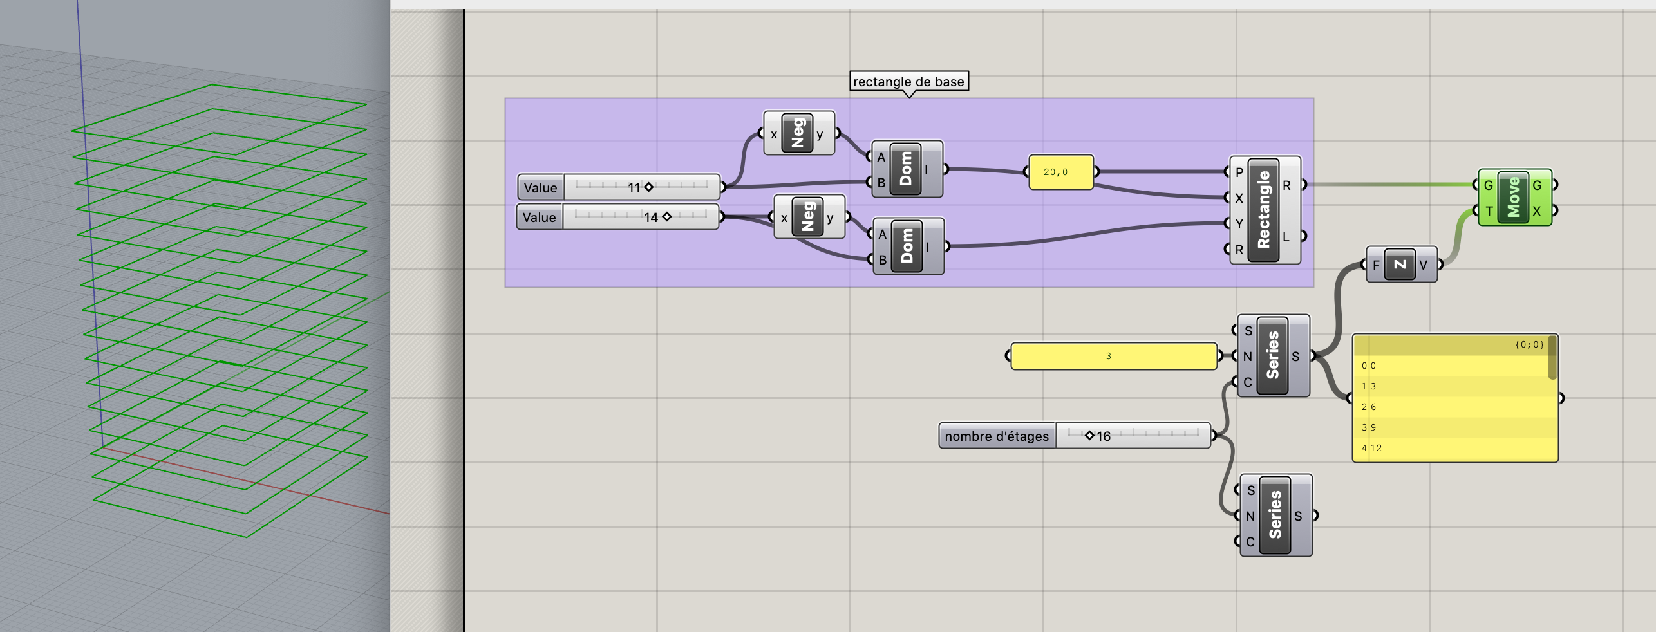Click the slider handle set to 14
Image resolution: width=1656 pixels, height=632 pixels.
point(666,217)
